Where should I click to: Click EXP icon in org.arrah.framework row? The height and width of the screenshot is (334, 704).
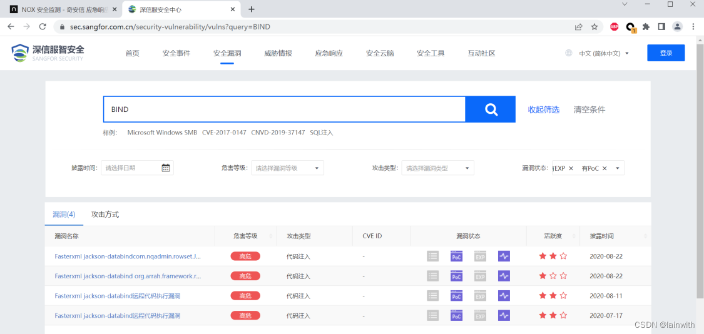pyautogui.click(x=480, y=276)
